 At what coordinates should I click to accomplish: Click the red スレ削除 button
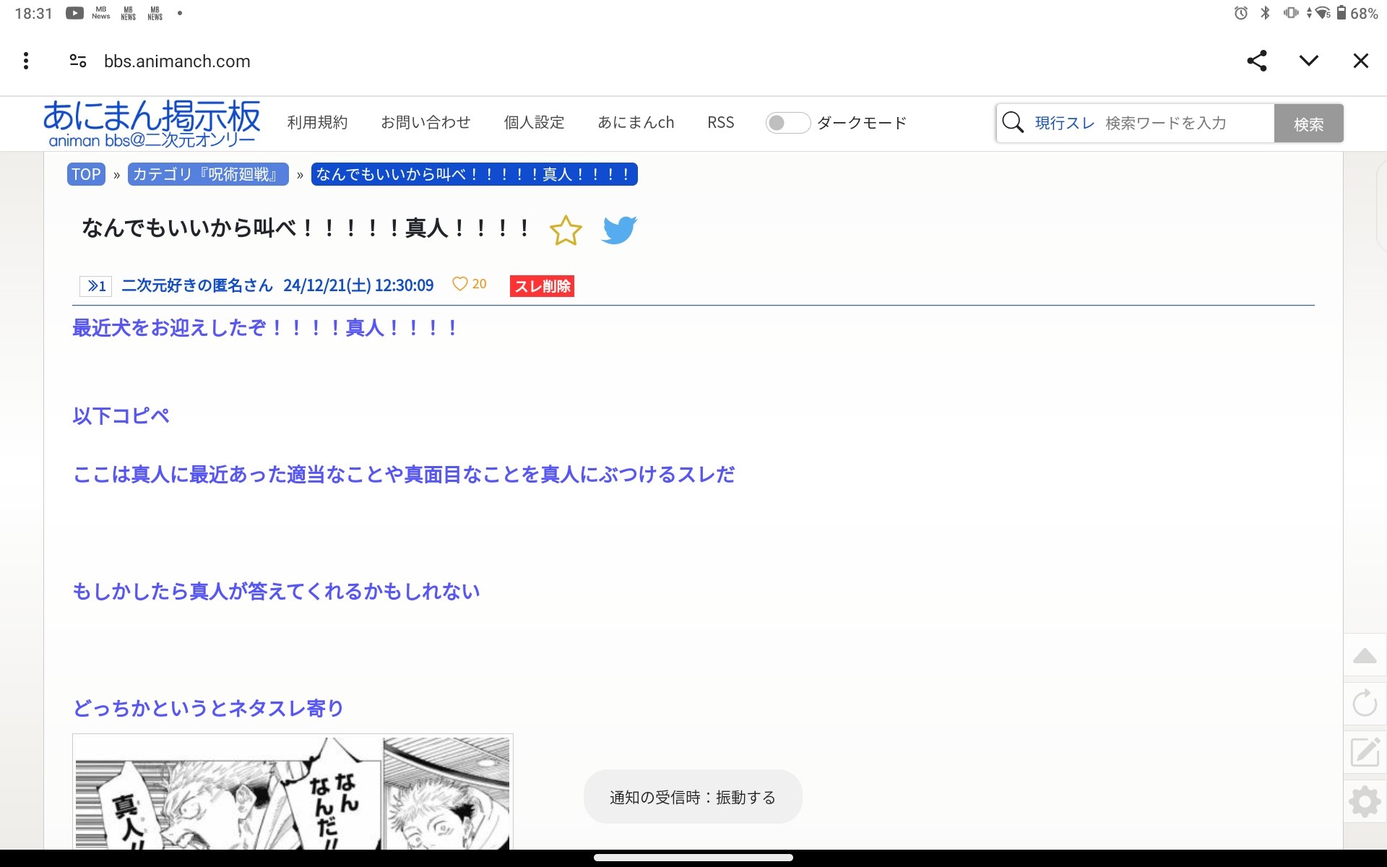pos(542,286)
